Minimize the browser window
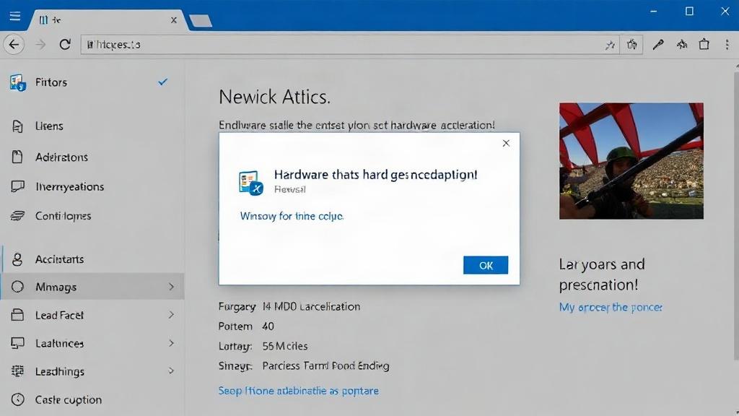The image size is (739, 416). click(x=653, y=12)
